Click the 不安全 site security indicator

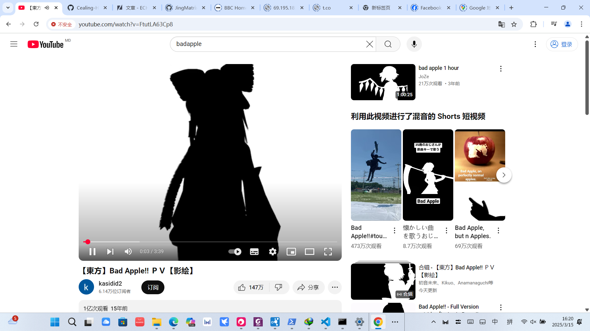(x=61, y=25)
